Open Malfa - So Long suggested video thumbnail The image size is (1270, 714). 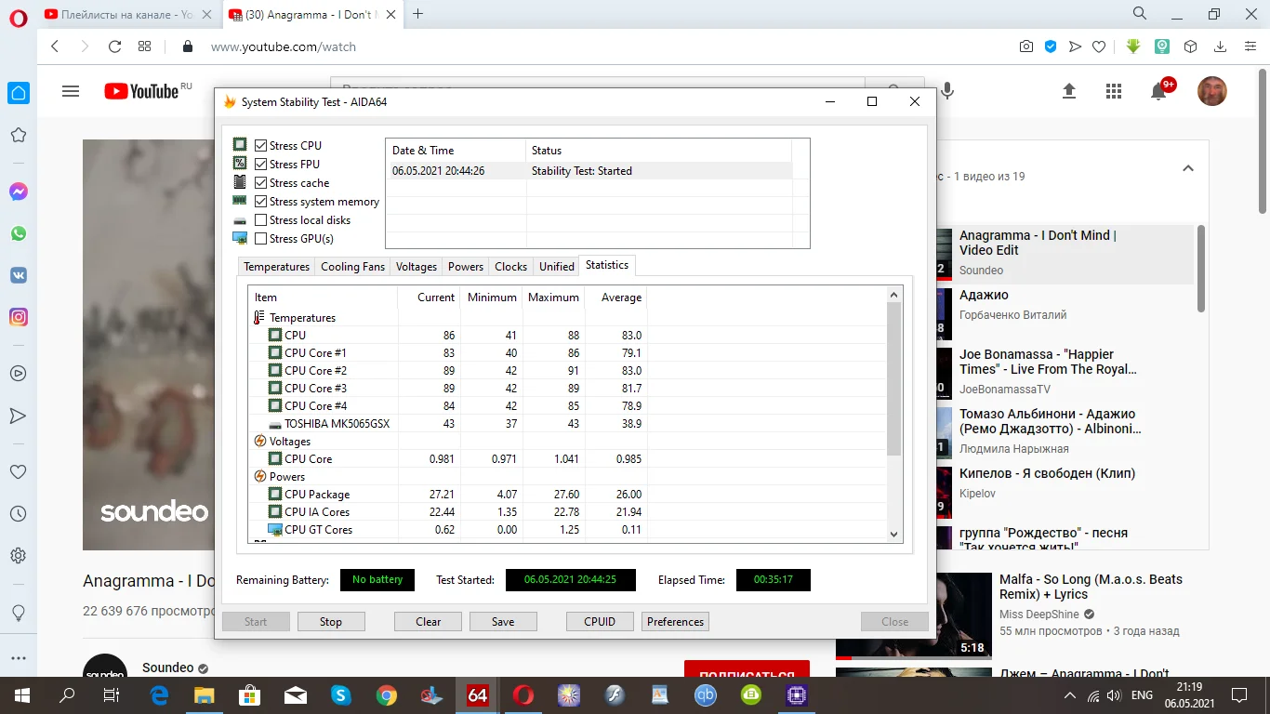(x=914, y=615)
